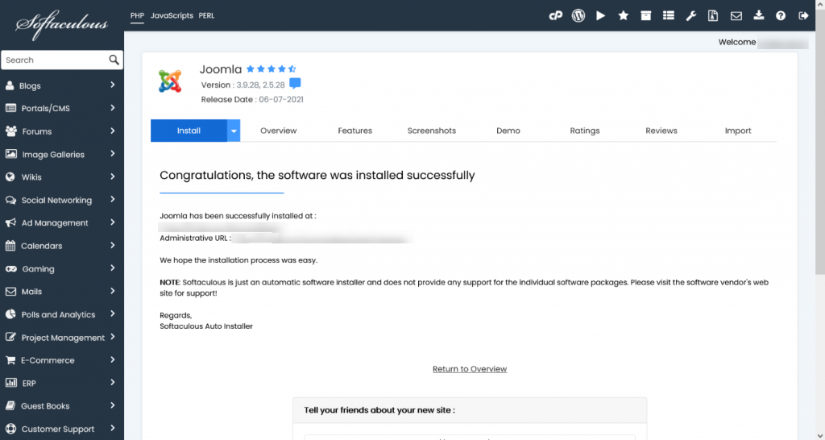Viewport: 825px width, 440px height.
Task: Open the email settings envelope icon
Action: tap(736, 16)
